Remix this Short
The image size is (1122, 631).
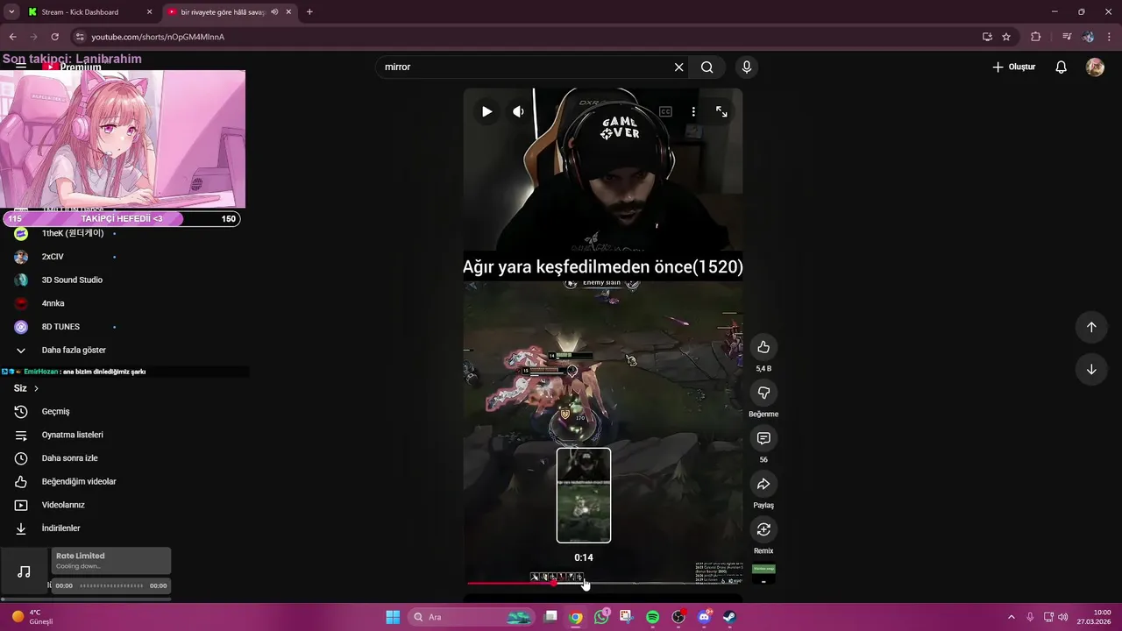click(x=763, y=529)
